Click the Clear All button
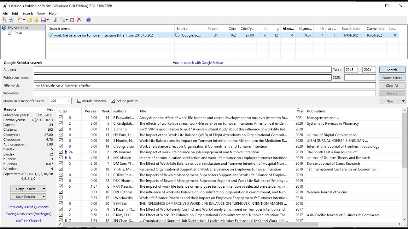 (392, 86)
